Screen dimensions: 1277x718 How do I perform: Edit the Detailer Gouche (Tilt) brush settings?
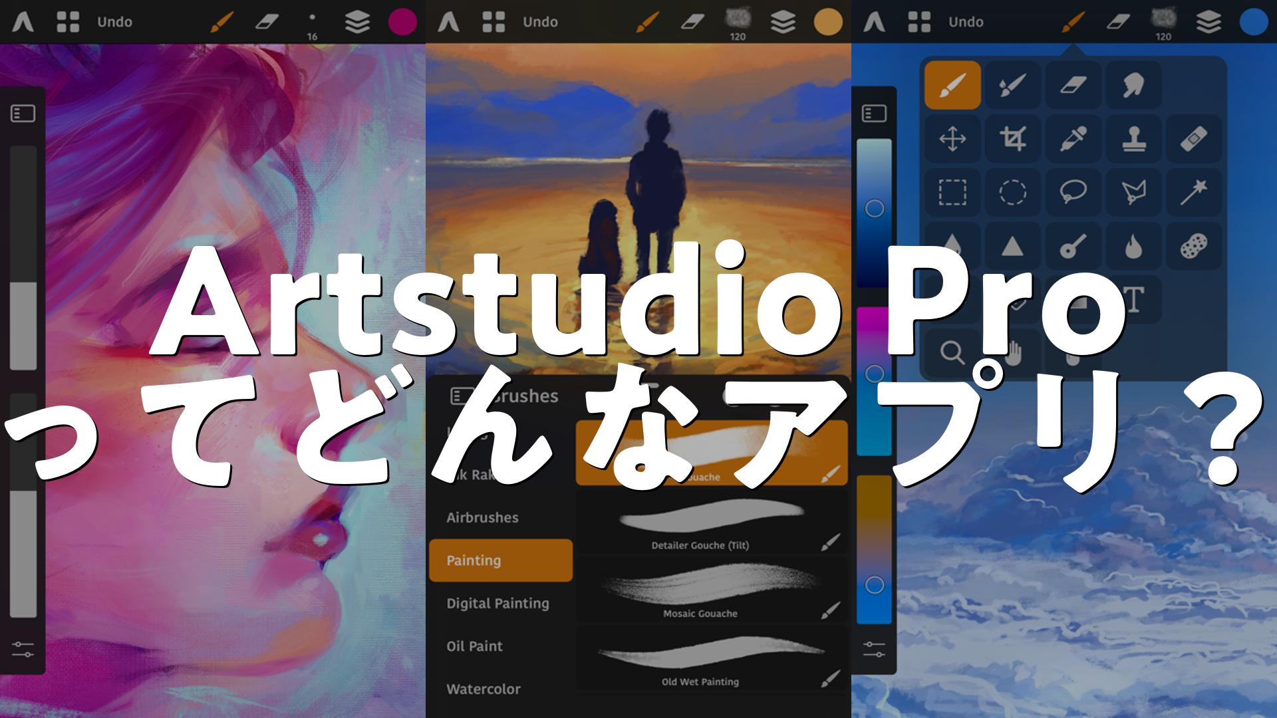click(x=830, y=542)
